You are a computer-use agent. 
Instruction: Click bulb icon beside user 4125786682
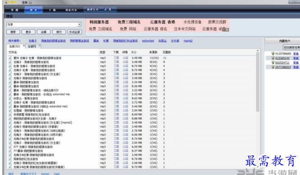pos(273,54)
